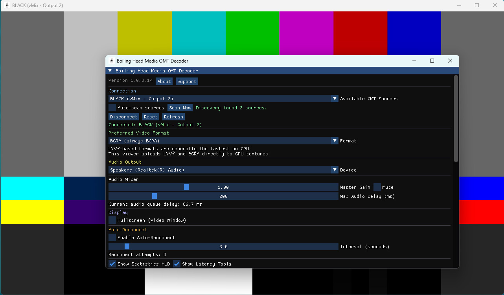Enable the Auto-scan sources checkbox
Screen dimensions: 504x295
click(x=112, y=108)
